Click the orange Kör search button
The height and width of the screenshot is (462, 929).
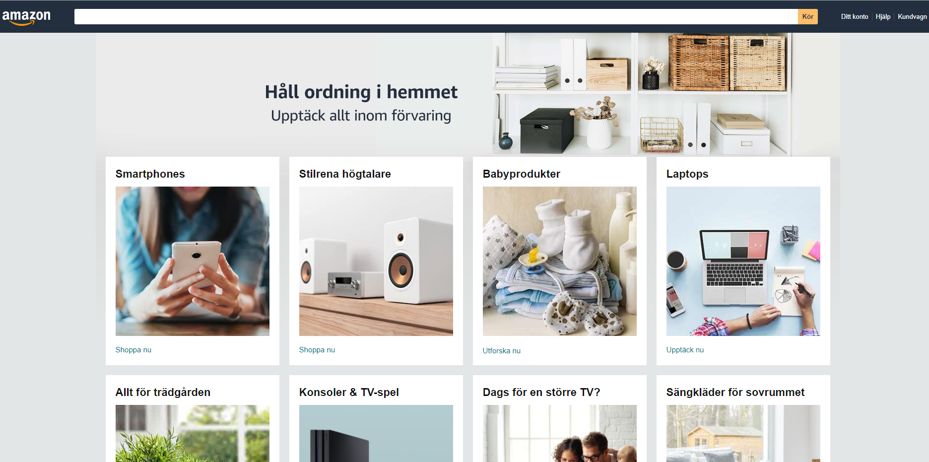pos(807,16)
